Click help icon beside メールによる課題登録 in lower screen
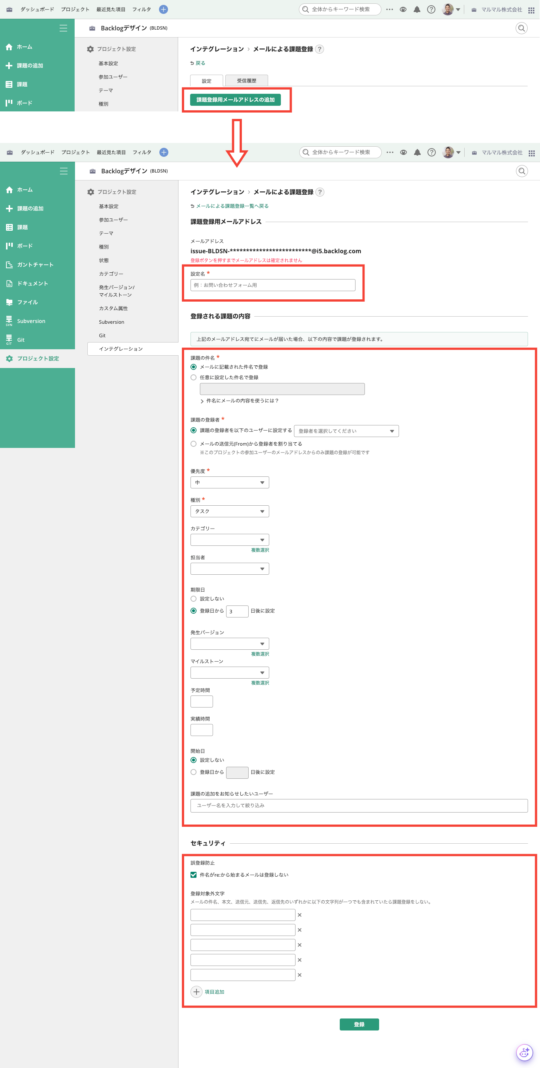Viewport: 540px width, 1068px height. click(320, 192)
